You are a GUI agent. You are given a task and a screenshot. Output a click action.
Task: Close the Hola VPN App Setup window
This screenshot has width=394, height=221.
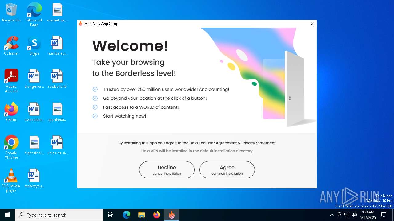312,24
